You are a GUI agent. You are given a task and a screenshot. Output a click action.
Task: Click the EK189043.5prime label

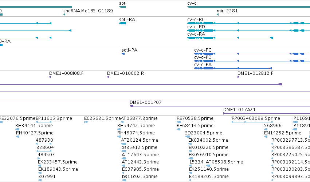click(58, 169)
